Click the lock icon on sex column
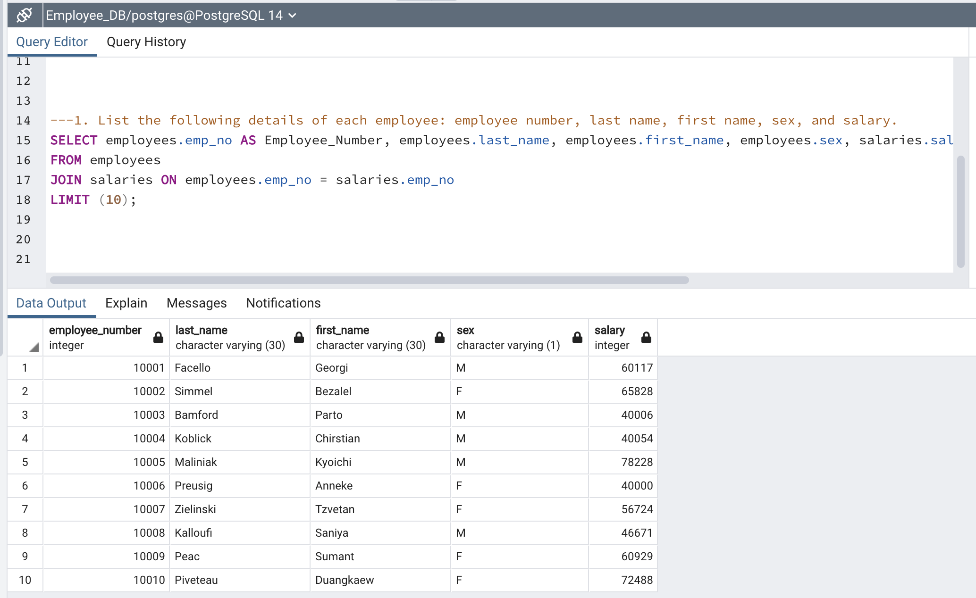Viewport: 976px width, 598px height. (577, 337)
